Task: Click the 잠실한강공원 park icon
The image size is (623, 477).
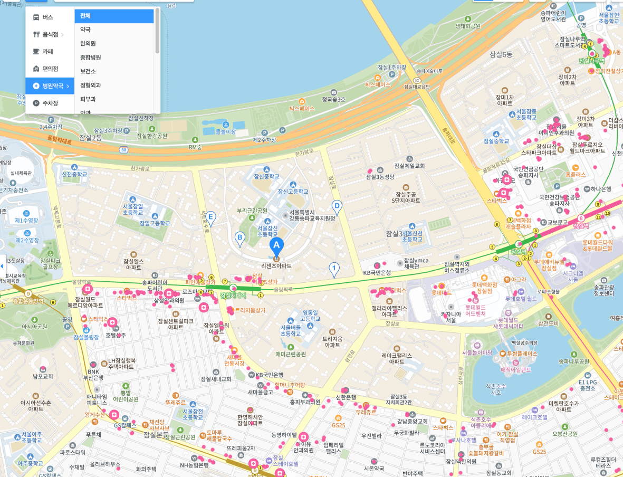Action: [152, 129]
